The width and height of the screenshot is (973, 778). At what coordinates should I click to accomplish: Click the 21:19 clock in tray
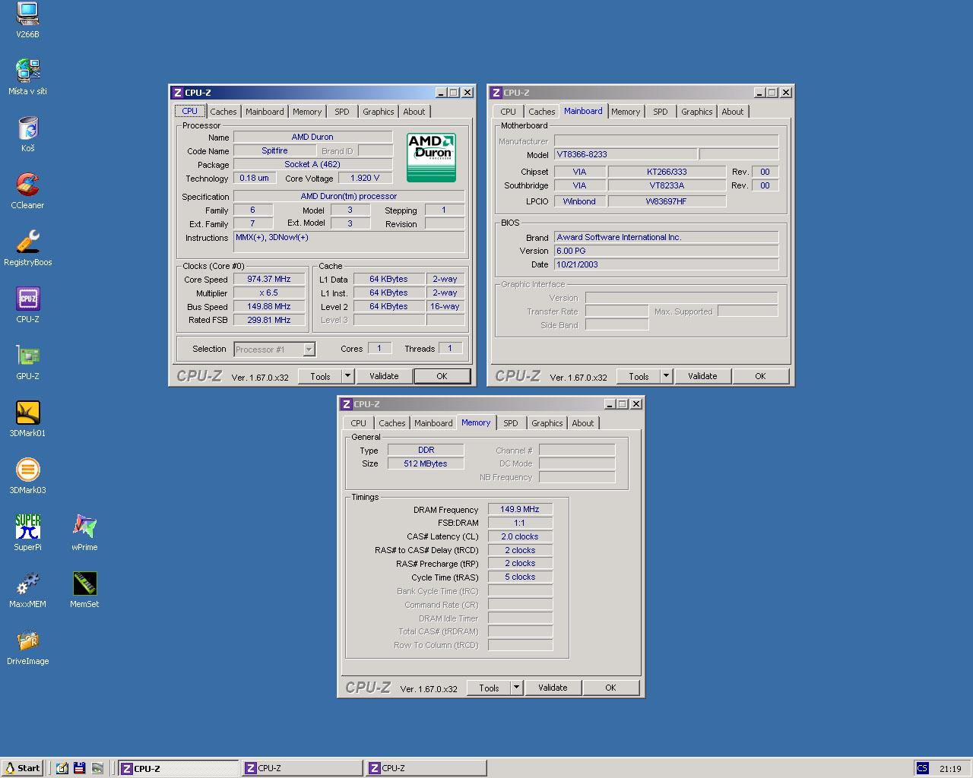click(x=950, y=768)
